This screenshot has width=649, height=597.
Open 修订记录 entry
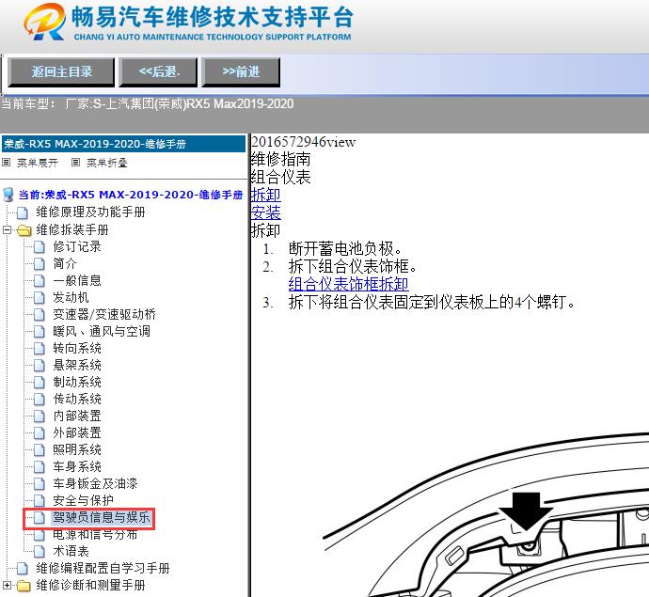pyautogui.click(x=77, y=246)
